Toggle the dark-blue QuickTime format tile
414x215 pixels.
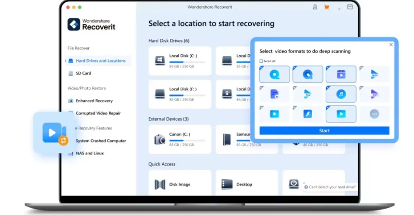308,75
